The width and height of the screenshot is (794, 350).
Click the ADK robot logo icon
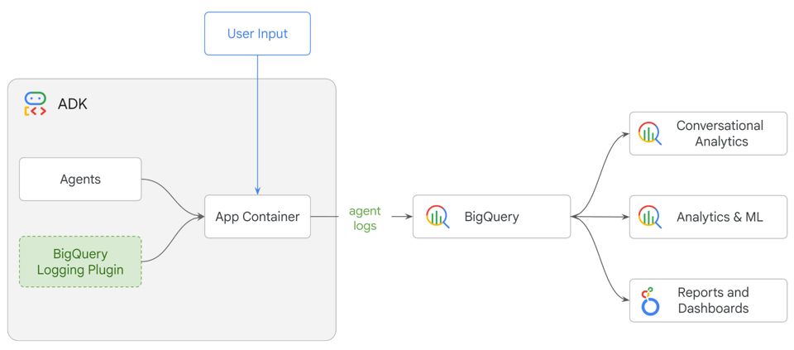tap(35, 103)
